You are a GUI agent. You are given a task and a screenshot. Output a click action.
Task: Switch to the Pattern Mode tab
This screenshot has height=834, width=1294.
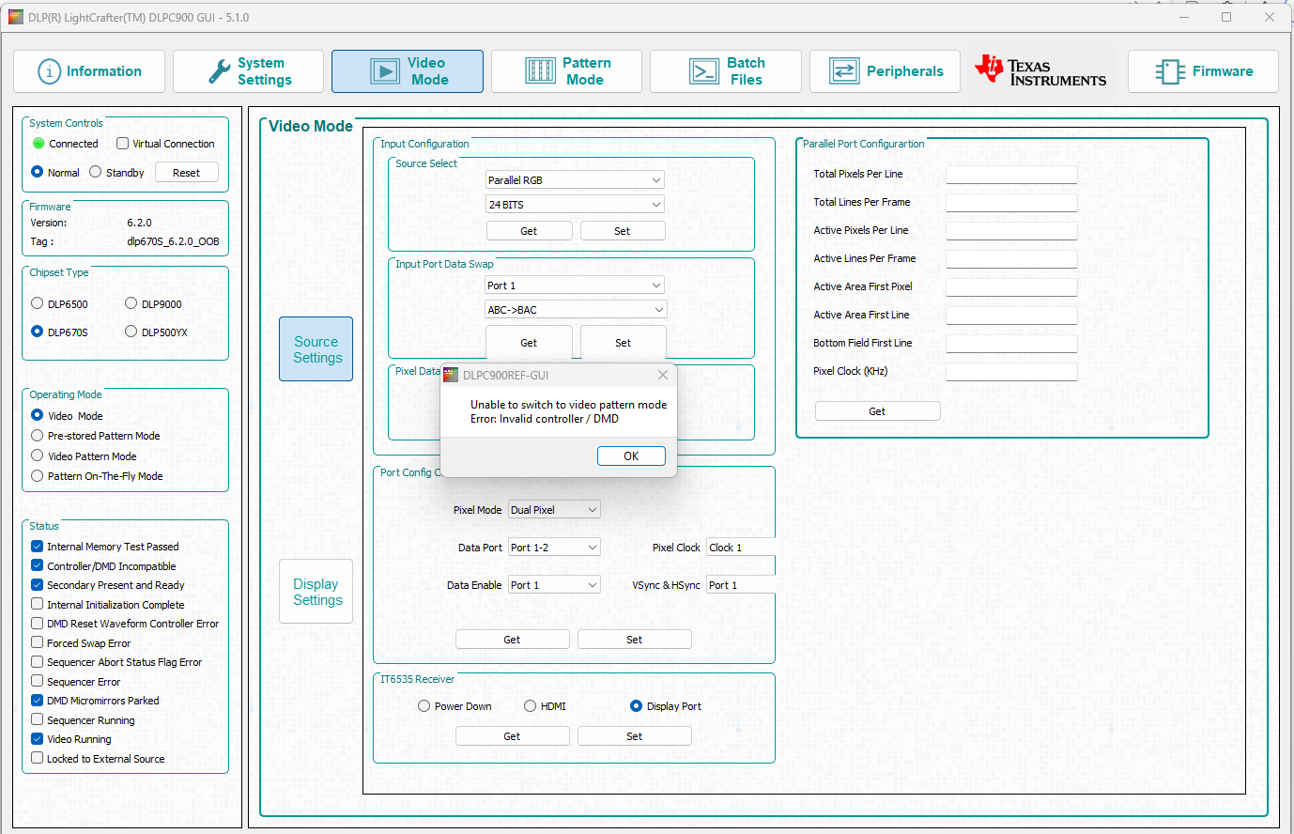[x=566, y=71]
